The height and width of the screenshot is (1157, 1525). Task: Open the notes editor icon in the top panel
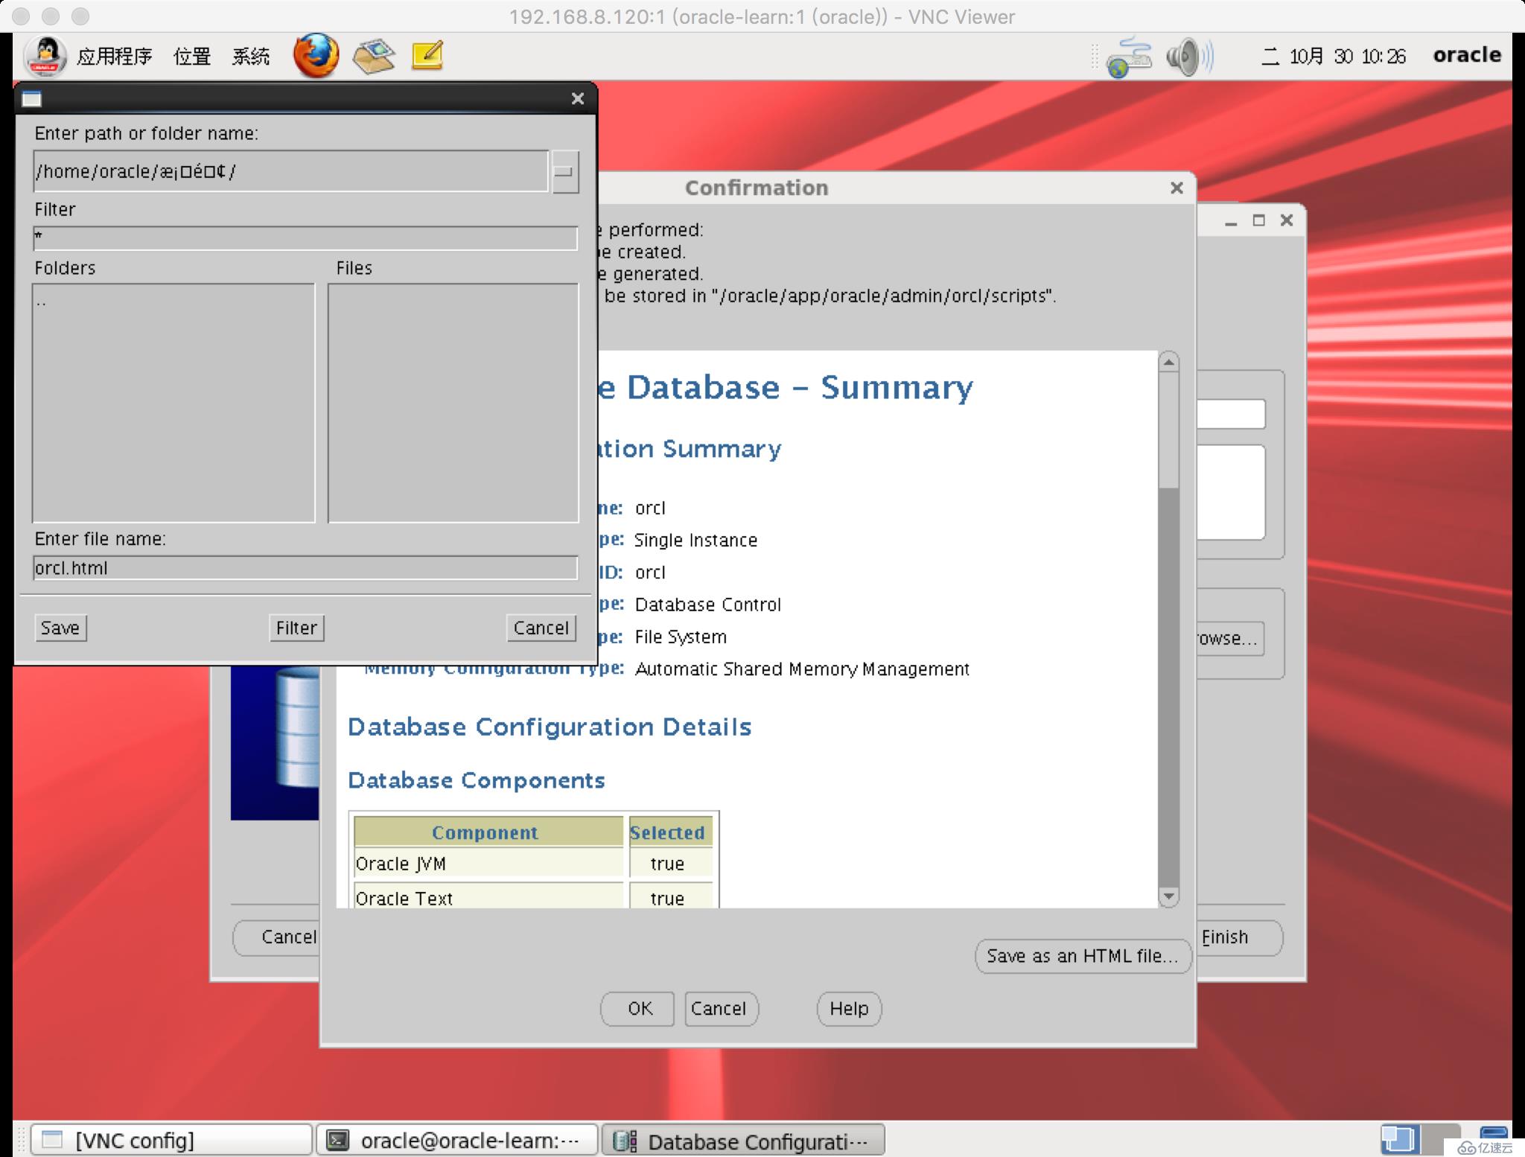tap(427, 56)
